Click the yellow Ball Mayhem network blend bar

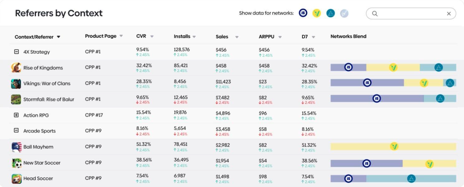pos(393,146)
